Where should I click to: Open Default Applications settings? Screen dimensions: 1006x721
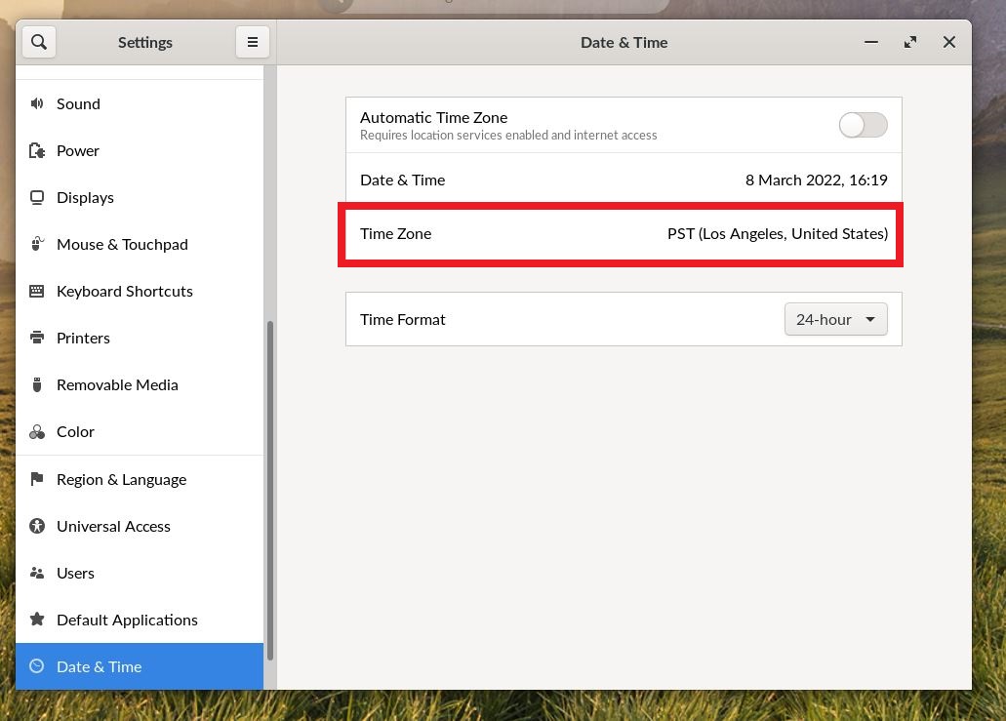coord(140,621)
